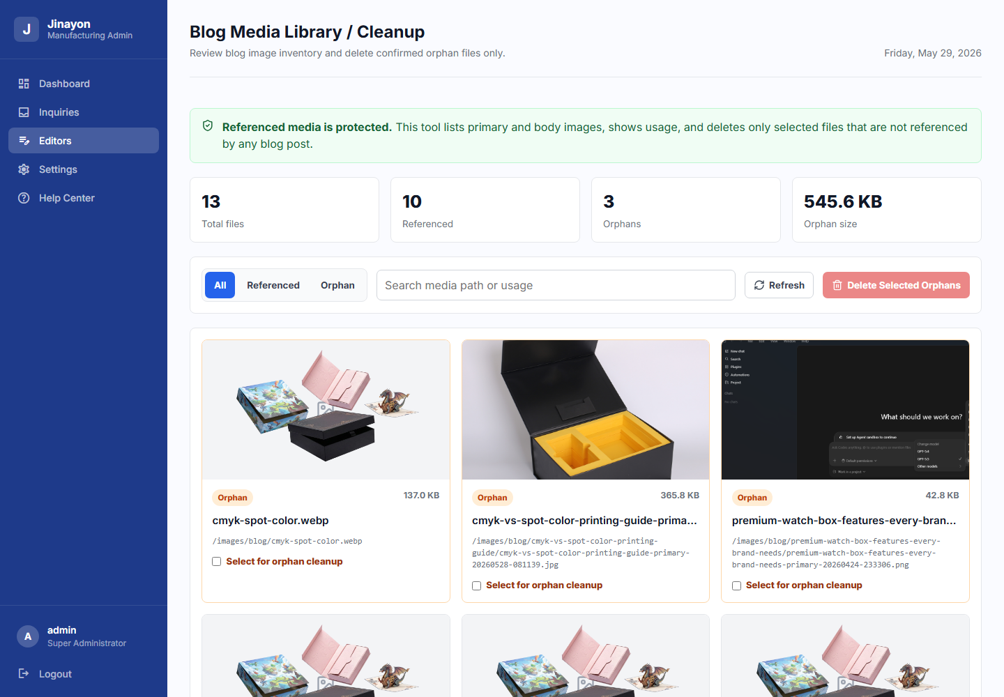Click the Manufacturing Admin subtitle
1004x697 pixels.
pyautogui.click(x=90, y=36)
